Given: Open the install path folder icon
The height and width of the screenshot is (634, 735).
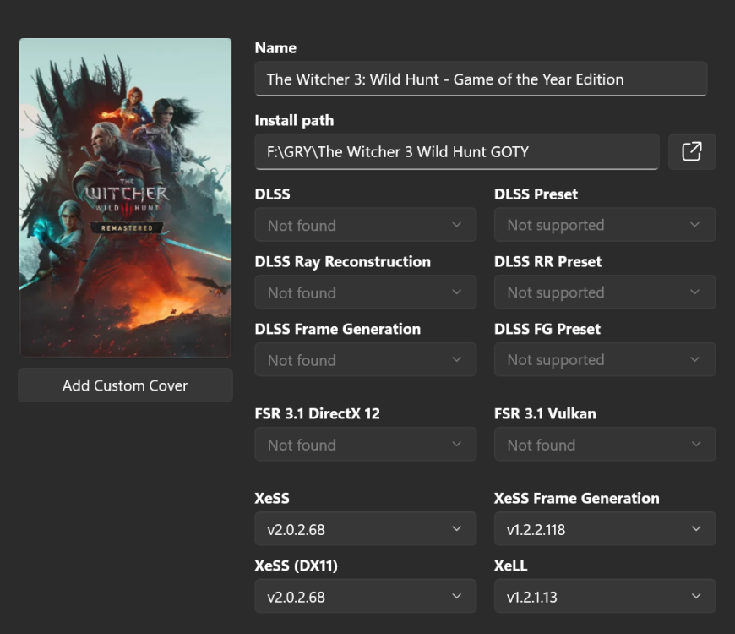Looking at the screenshot, I should [692, 151].
